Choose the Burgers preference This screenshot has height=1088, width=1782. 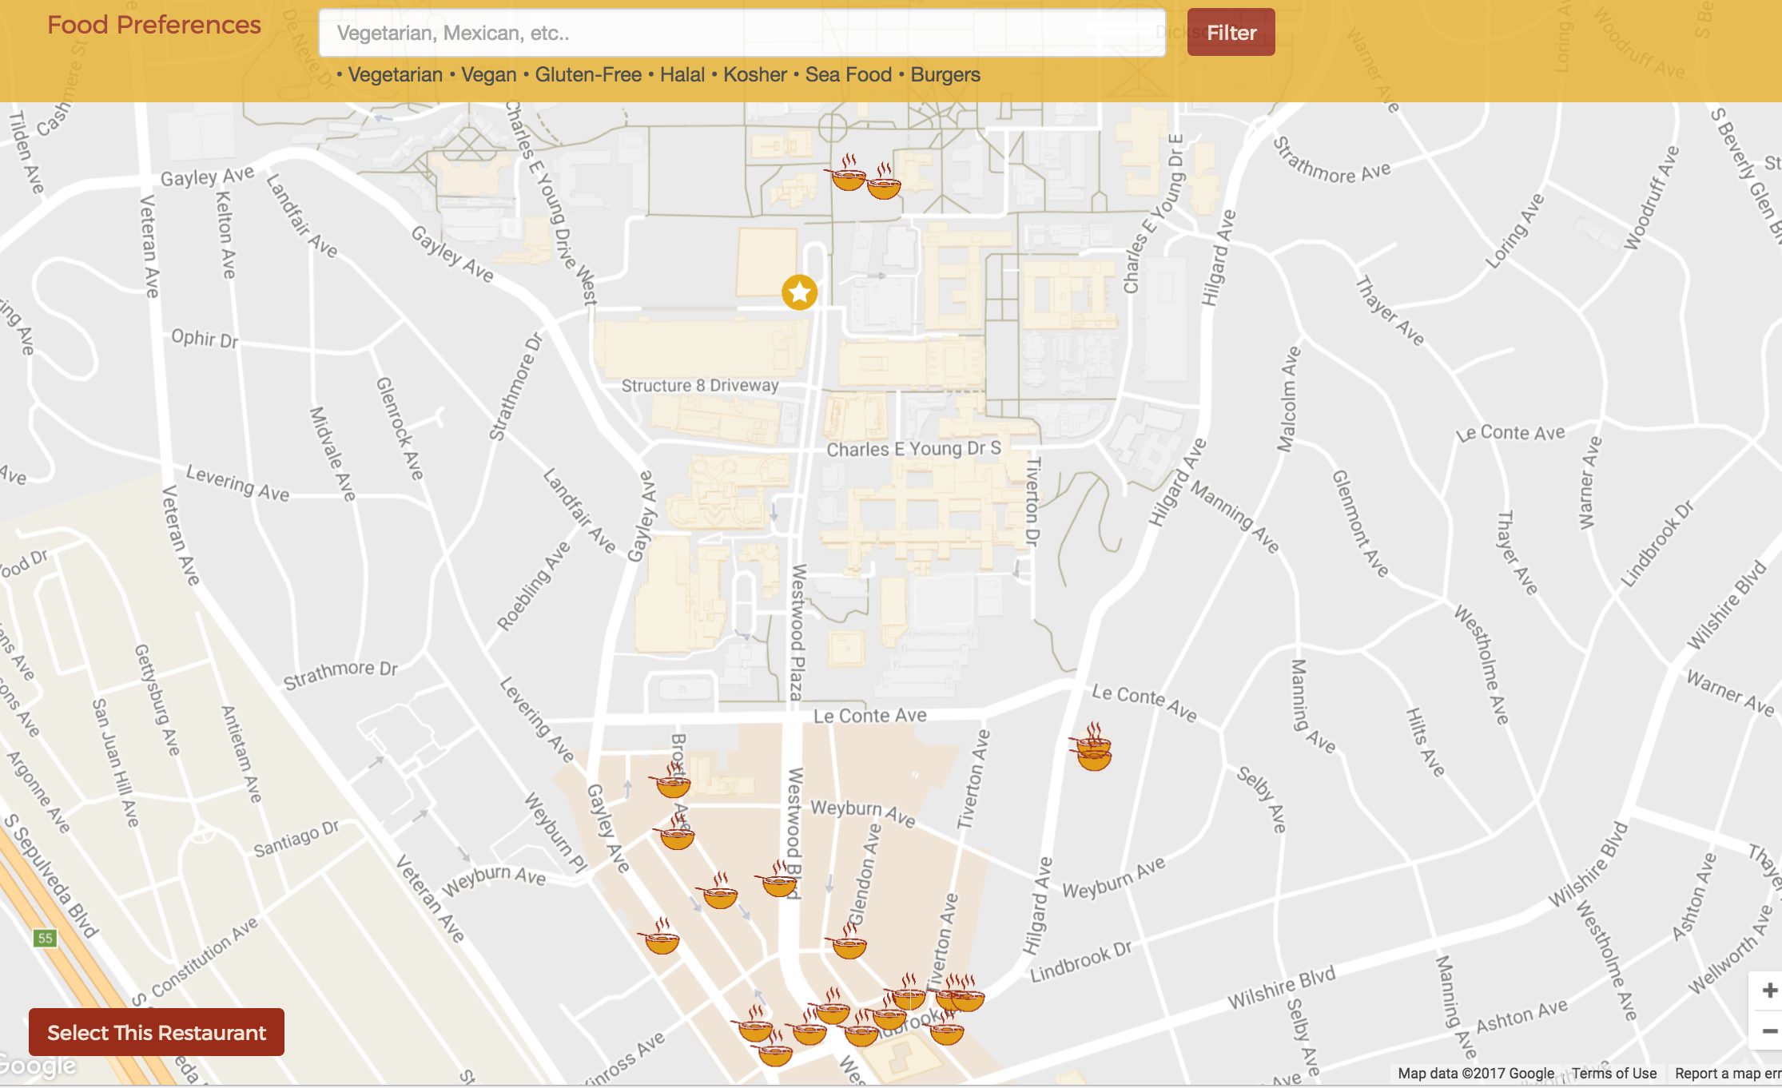[x=945, y=75]
